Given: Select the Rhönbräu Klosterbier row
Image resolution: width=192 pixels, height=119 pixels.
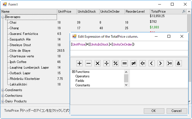Looking at the screenshot, I should [x=25, y=79].
